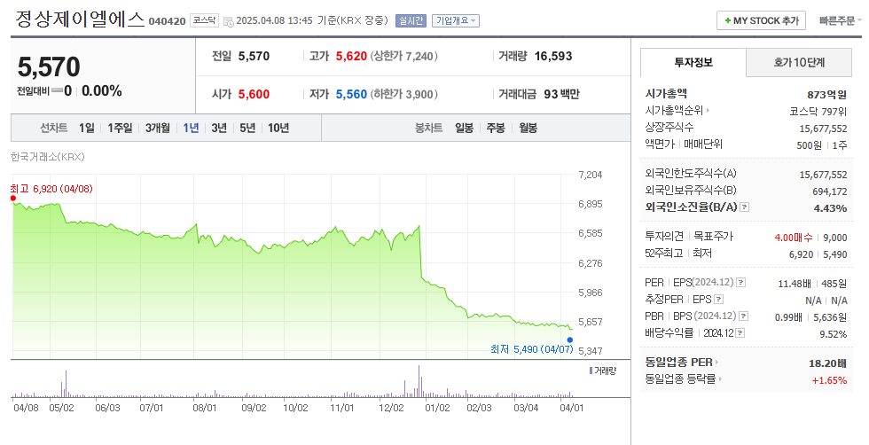Image resolution: width=869 pixels, height=445 pixels.
Task: Switch to the 투자정보 tab
Action: 693,63
